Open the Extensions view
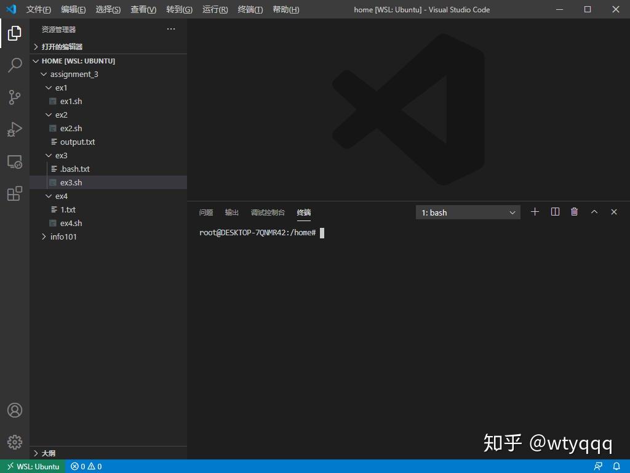Screen dimensions: 630x473 coord(14,193)
